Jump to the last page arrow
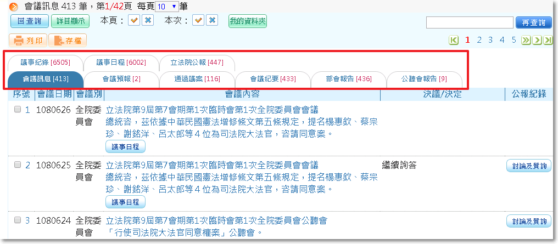Image resolution: width=558 pixels, height=244 pixels. point(547,40)
